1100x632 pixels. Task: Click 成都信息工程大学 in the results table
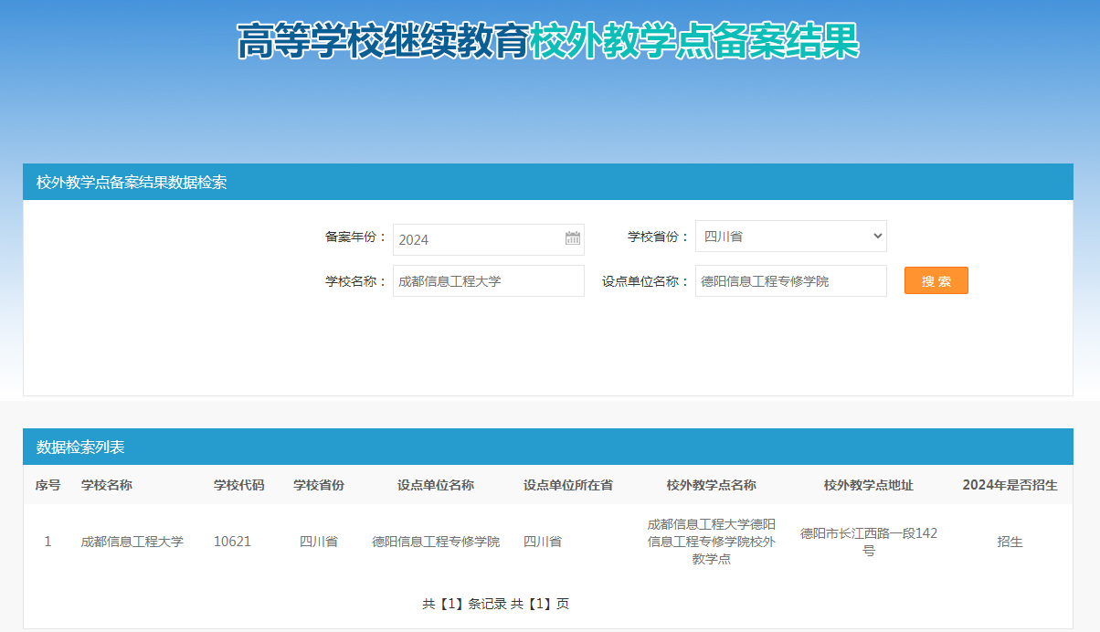132,542
